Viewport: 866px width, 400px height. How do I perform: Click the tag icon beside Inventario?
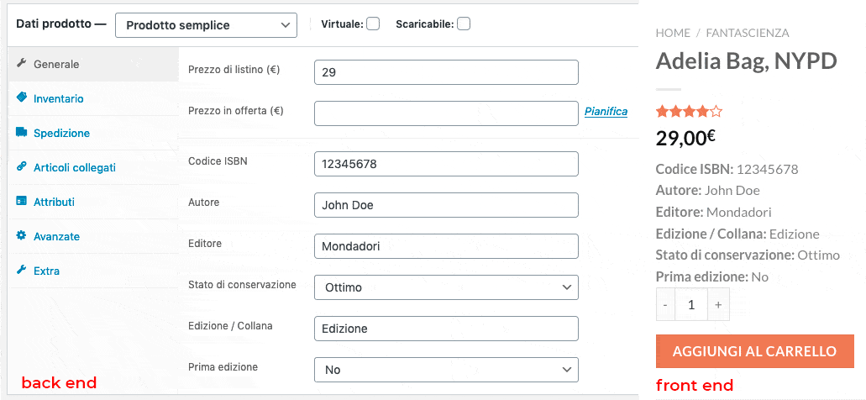(x=22, y=97)
